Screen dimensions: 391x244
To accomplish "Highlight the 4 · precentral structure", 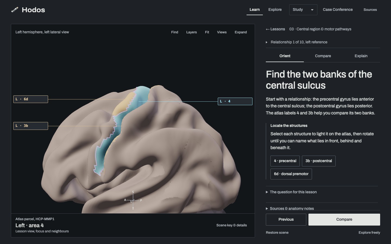I will [x=285, y=161].
